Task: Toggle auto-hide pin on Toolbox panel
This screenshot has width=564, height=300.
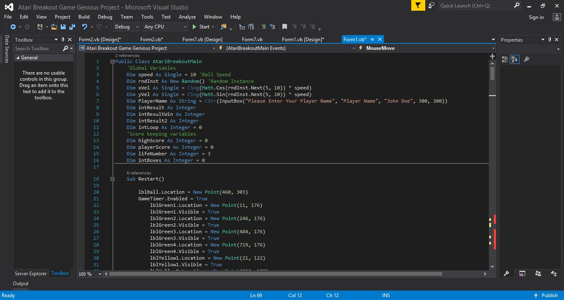Action: 63,40
